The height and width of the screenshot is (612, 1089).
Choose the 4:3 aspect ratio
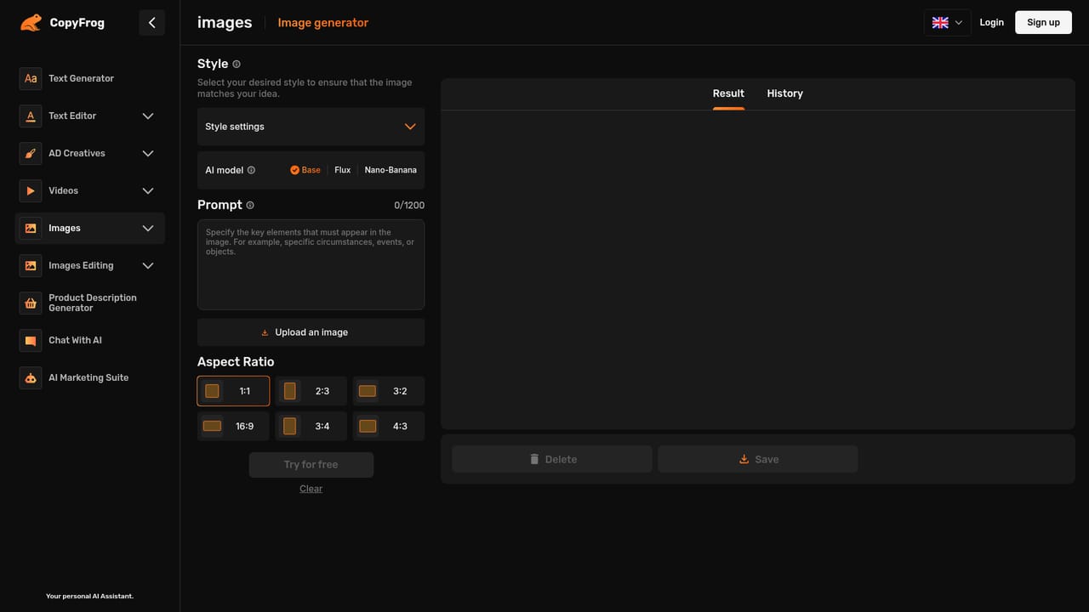tap(389, 426)
